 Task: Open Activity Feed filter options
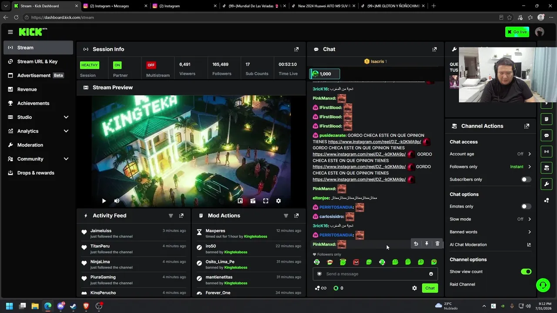(171, 216)
